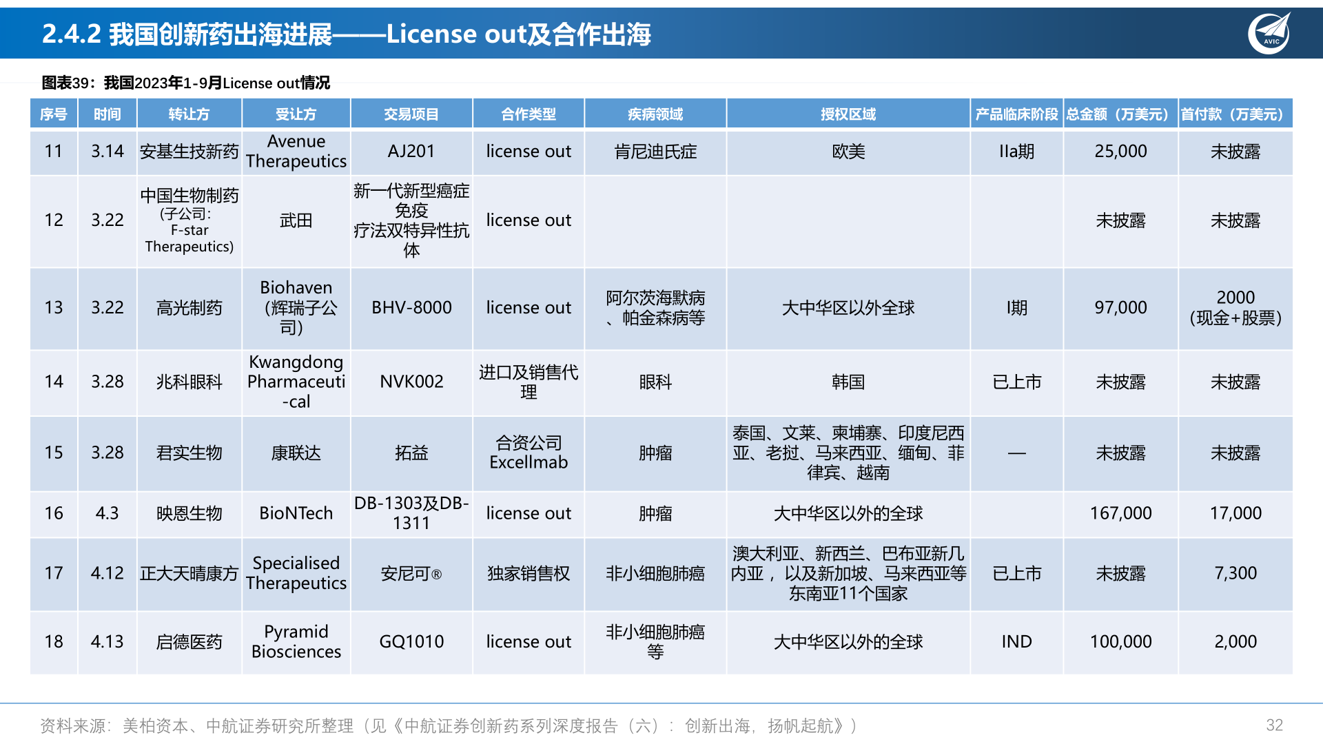The image size is (1323, 744).
Task: Select the '韩国' region cell
Action: (x=848, y=382)
